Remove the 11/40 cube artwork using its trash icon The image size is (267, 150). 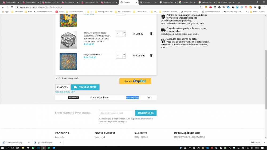151,34
